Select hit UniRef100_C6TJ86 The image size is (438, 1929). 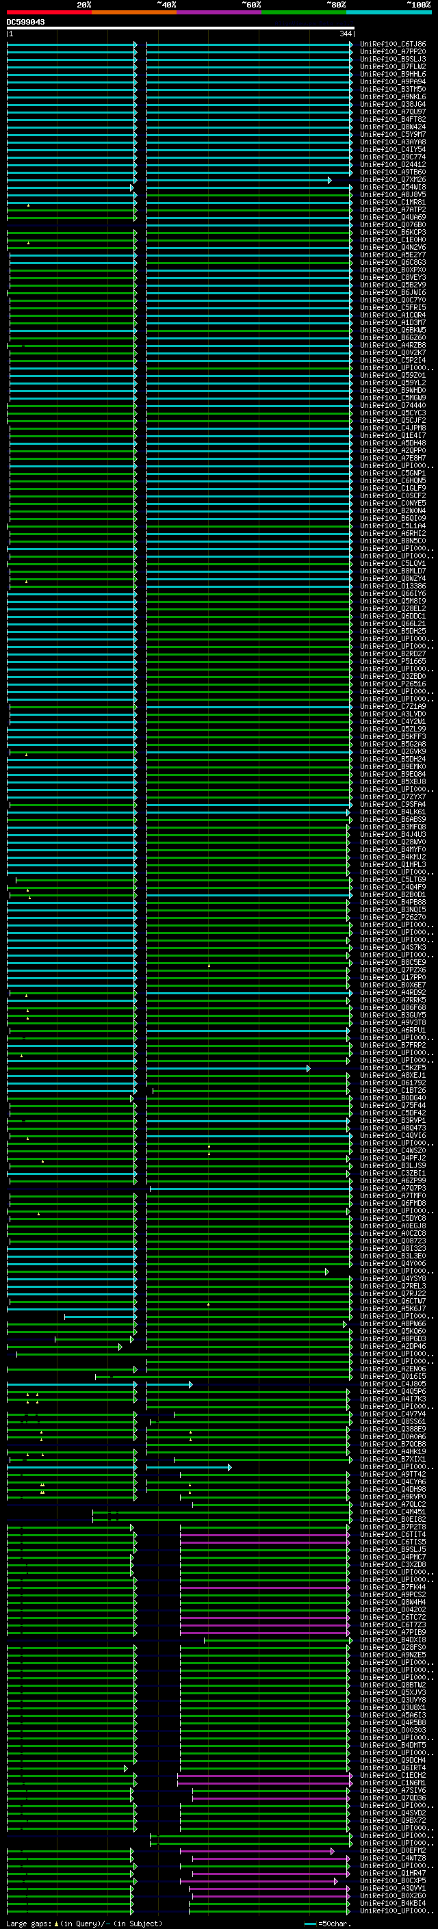click(393, 44)
